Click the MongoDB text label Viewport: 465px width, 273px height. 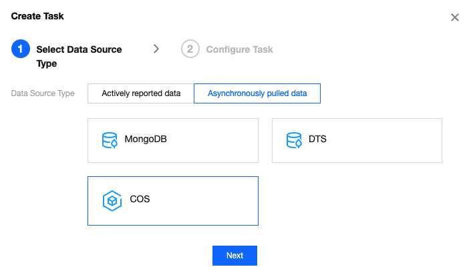146,140
